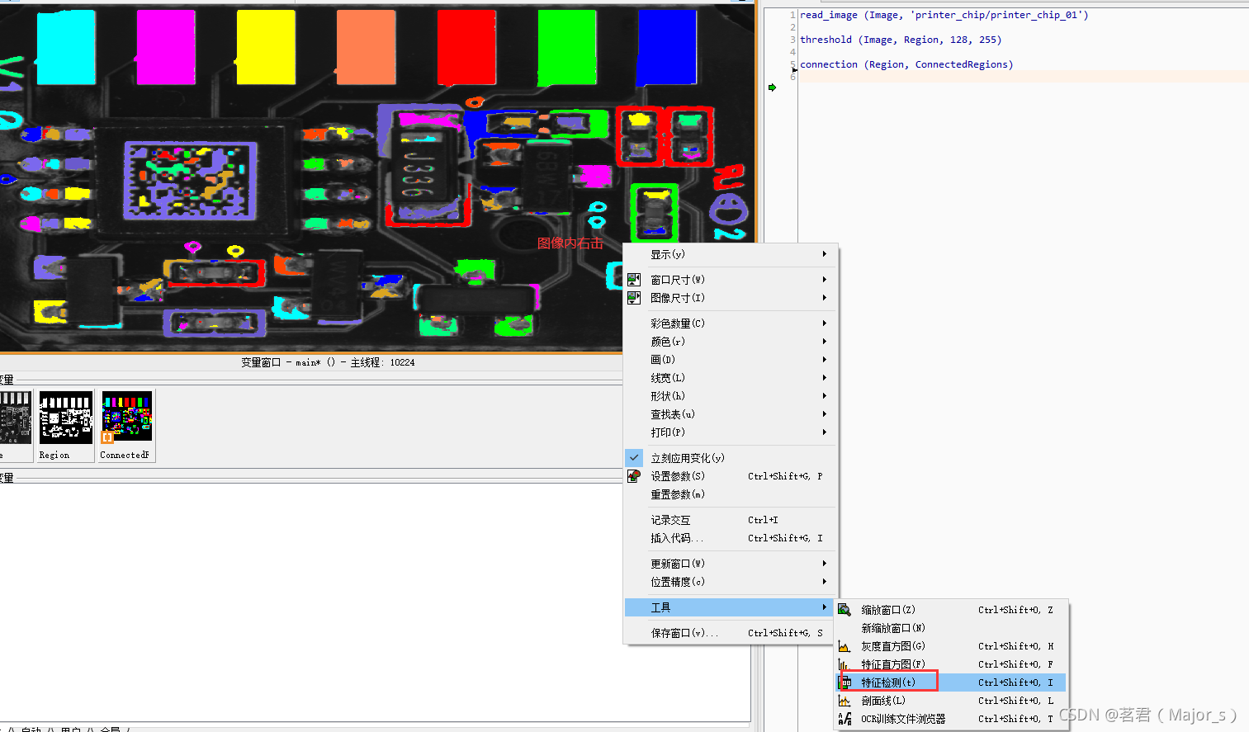Click the gray histogram icon
Screen dimensions: 1249x732
[844, 646]
